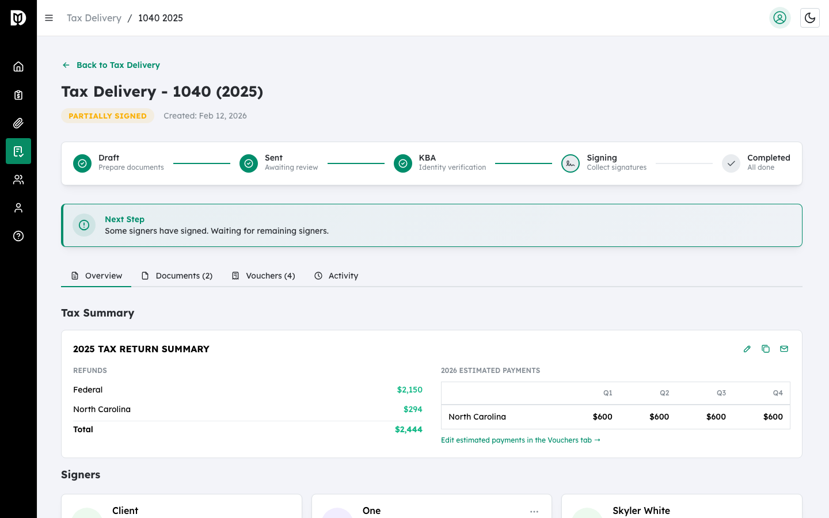The height and width of the screenshot is (518, 829).
Task: Click the PARTIALLY SIGNED status badge
Action: 108,116
